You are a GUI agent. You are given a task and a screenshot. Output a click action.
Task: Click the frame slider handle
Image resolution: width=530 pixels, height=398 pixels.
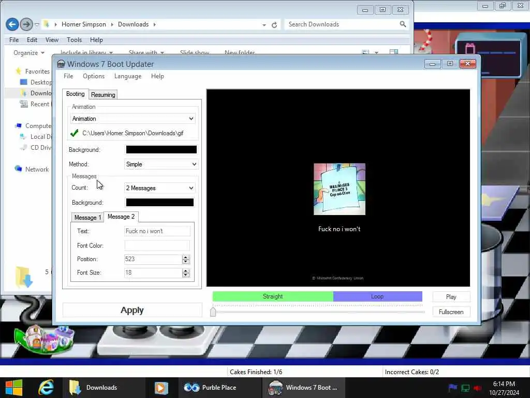pos(213,311)
